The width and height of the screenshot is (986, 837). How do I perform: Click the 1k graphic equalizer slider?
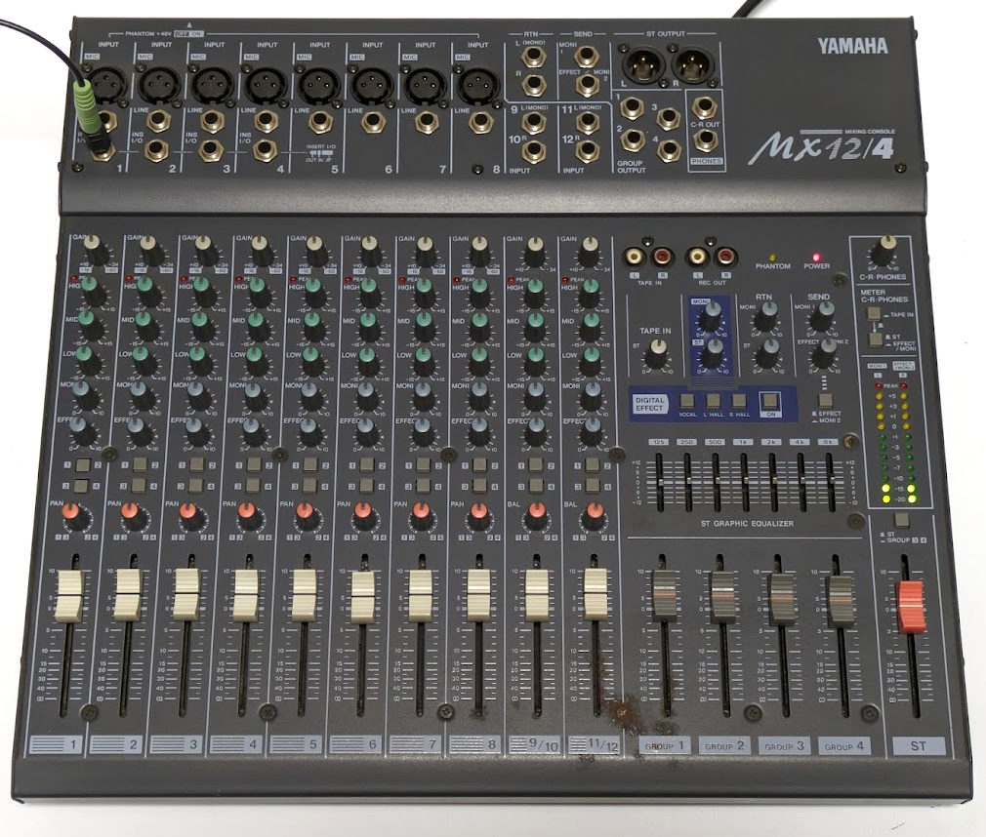tap(745, 481)
